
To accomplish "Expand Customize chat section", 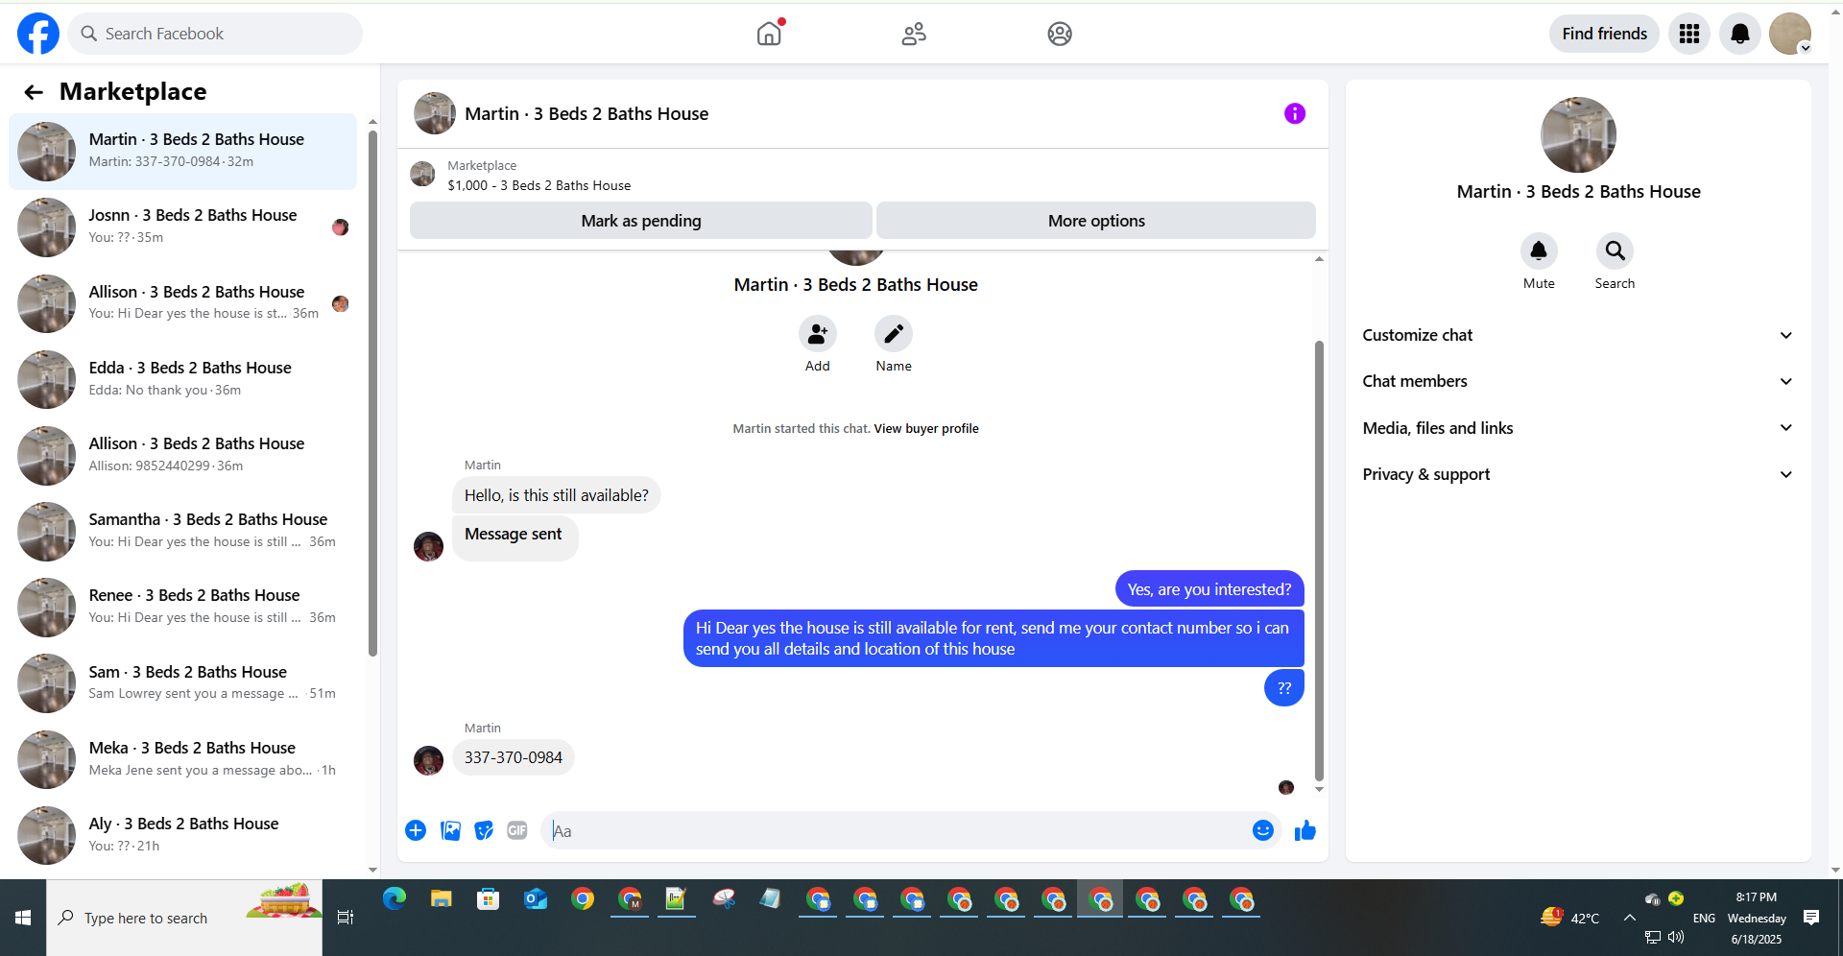I will [x=1578, y=335].
